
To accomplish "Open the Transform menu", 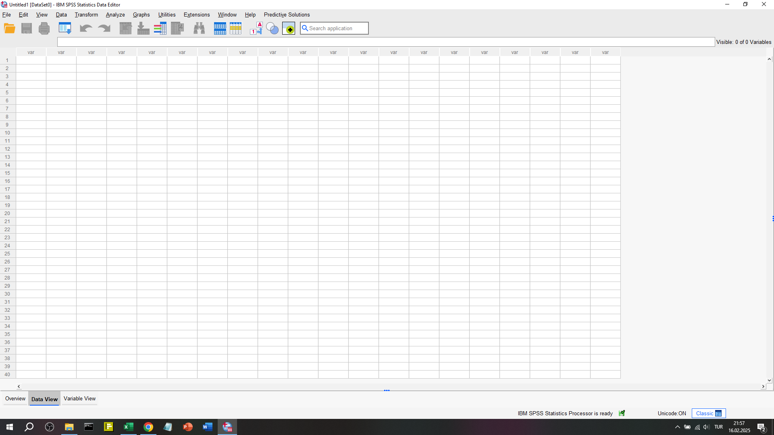I will pos(86,14).
